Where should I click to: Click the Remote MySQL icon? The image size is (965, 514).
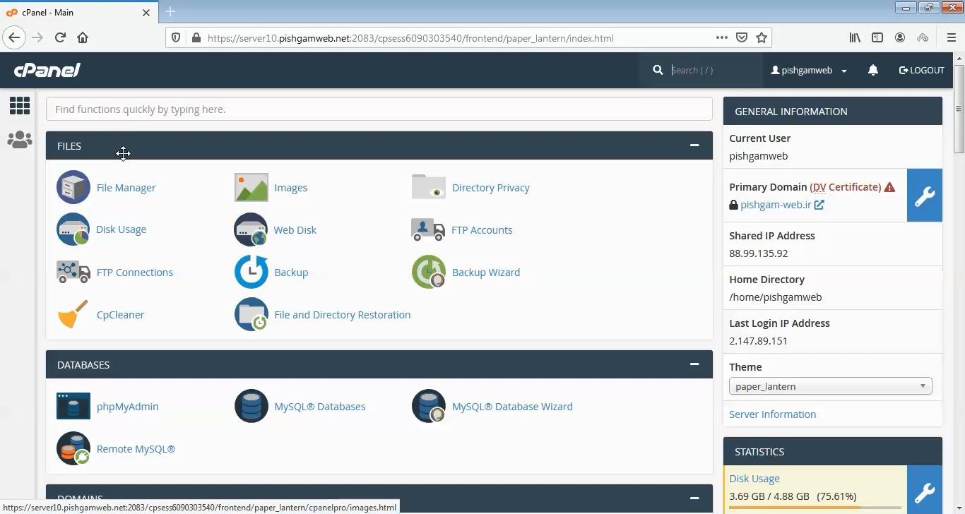[x=73, y=448]
